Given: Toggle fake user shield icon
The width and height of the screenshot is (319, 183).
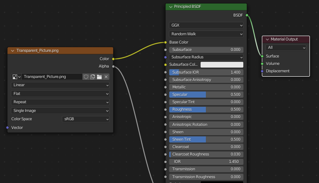Looking at the screenshot, I should pyautogui.click(x=86, y=77).
